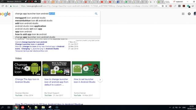
Task: Select suggestion "android studio set icon app"
Action: point(28,29)
